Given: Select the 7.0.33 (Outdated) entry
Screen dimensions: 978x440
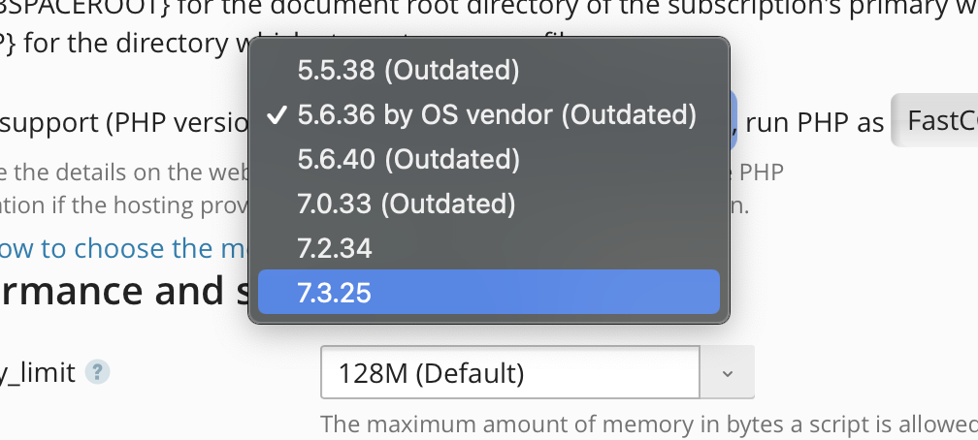Looking at the screenshot, I should tap(406, 204).
